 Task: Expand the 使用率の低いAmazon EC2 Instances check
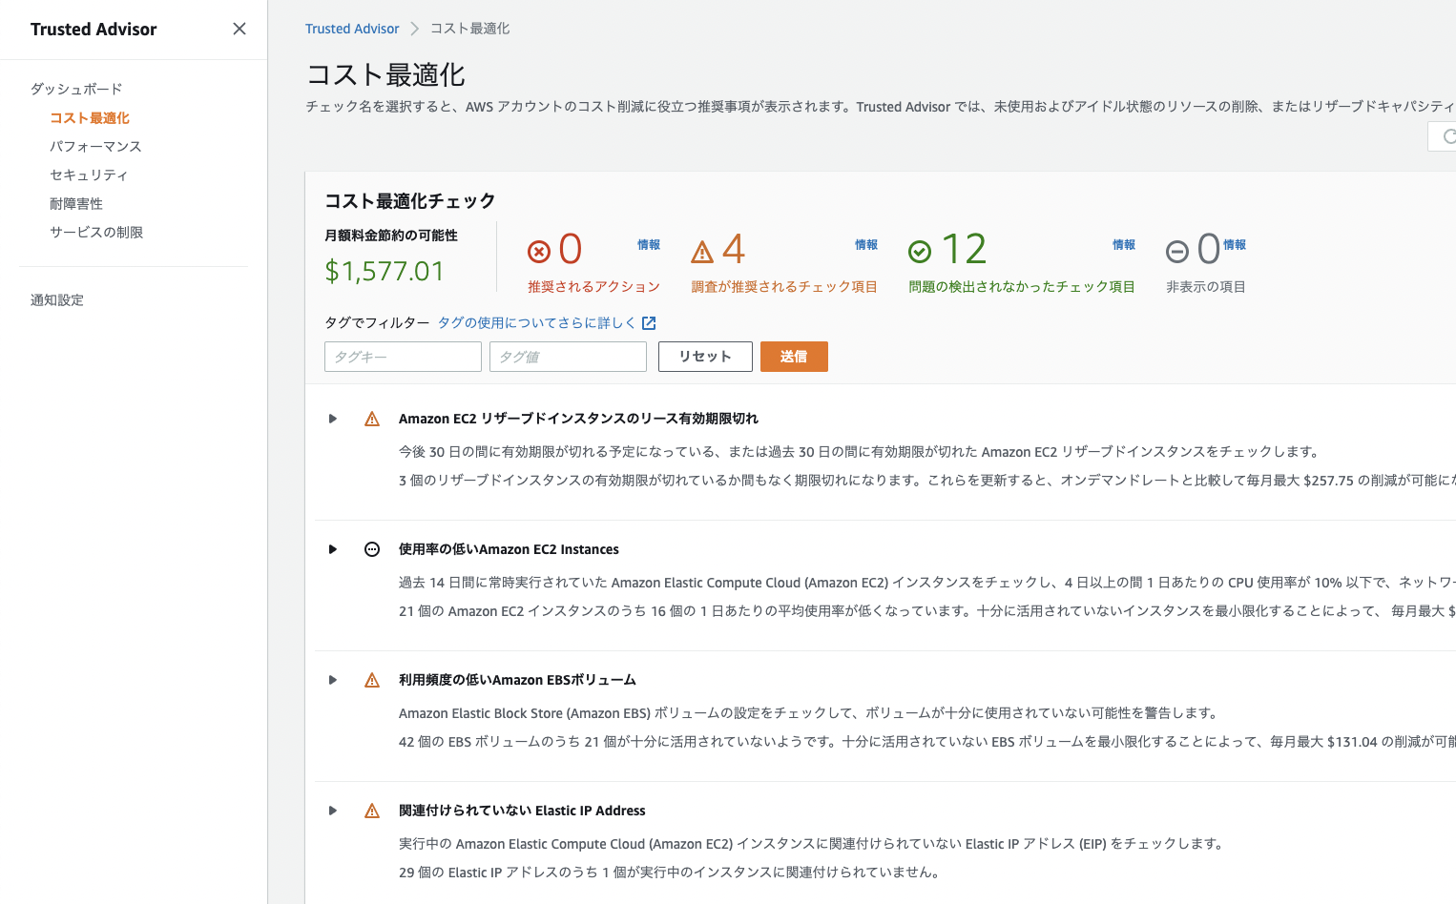333,549
